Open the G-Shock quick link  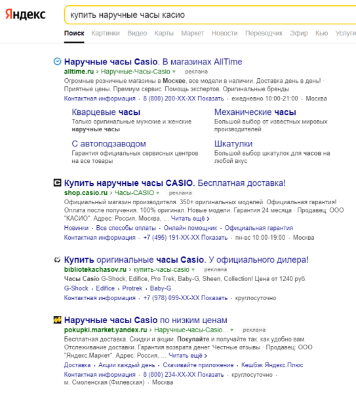click(x=76, y=288)
